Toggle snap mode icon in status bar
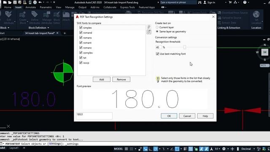This screenshot has height=152, width=270. [132, 149]
